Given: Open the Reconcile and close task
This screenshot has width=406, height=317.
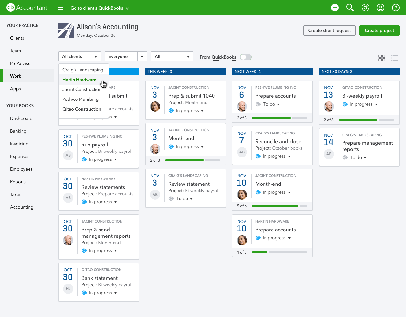Looking at the screenshot, I should [278, 141].
